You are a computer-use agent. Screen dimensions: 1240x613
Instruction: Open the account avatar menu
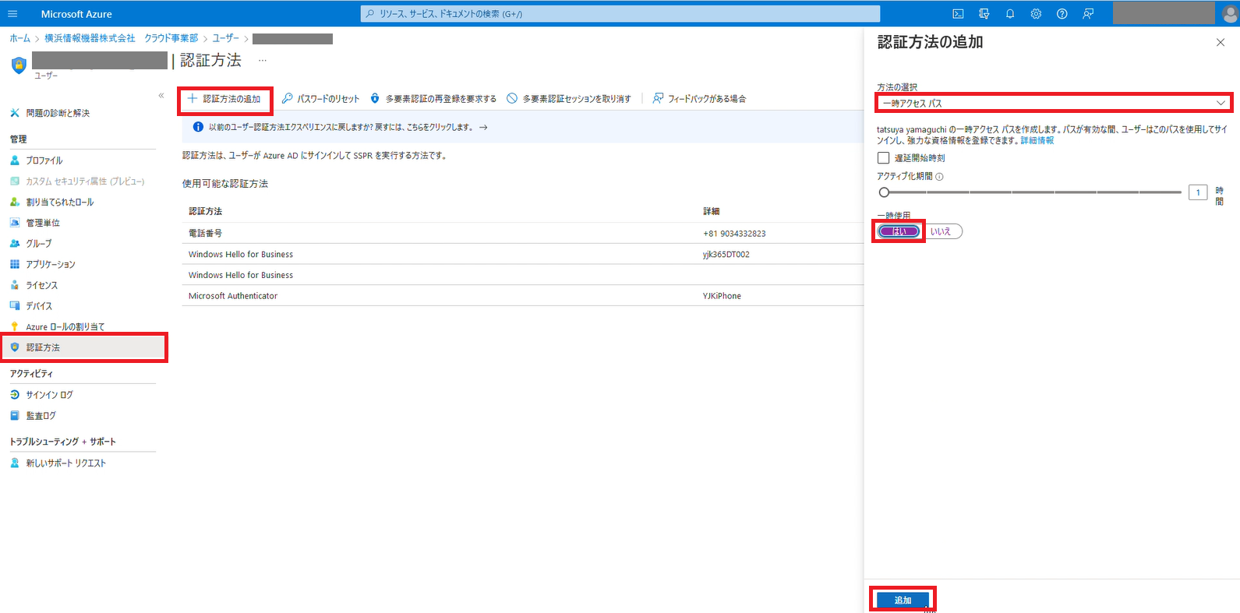1231,13
